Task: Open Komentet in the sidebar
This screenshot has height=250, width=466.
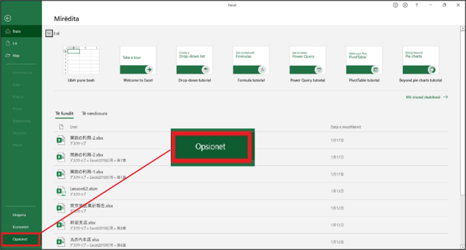Action: click(x=21, y=227)
